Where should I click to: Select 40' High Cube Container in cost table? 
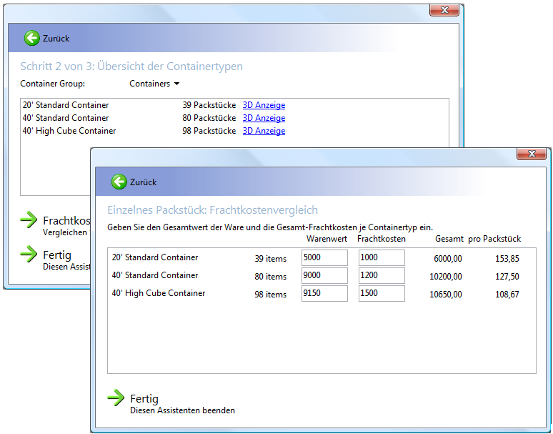[159, 293]
